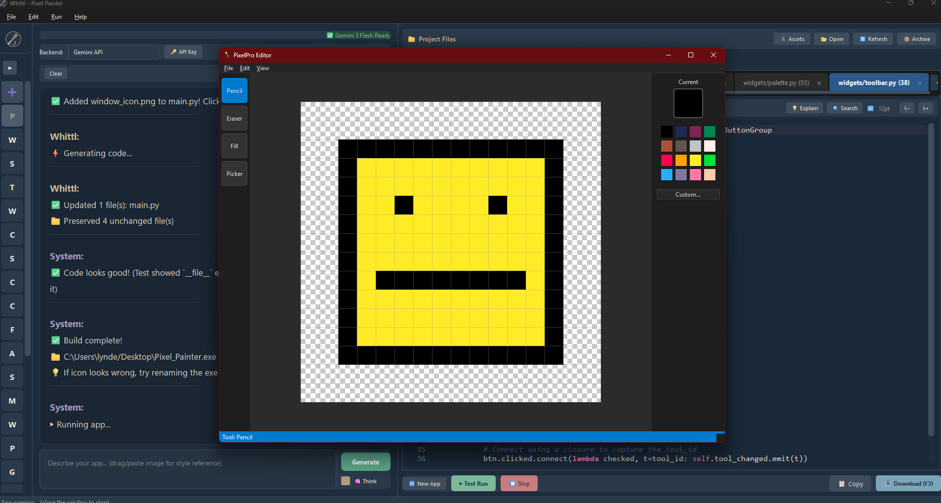Open the Custom... color chooser
The width and height of the screenshot is (941, 503).
688,195
